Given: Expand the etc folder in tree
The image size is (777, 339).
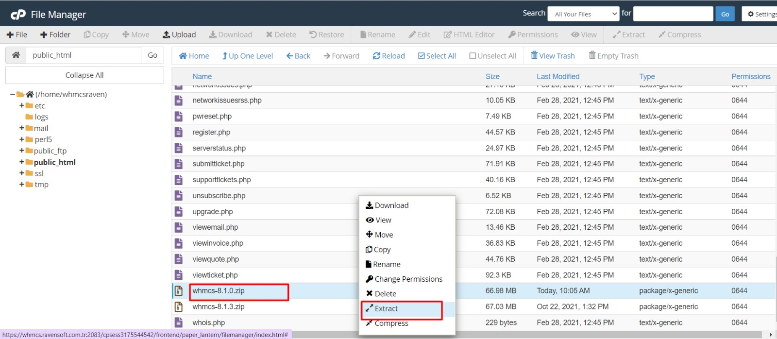Looking at the screenshot, I should click(21, 106).
